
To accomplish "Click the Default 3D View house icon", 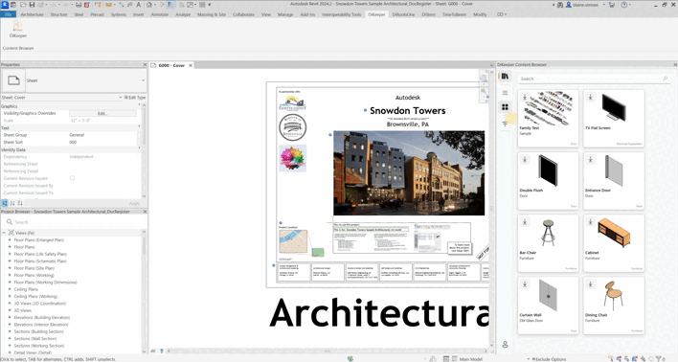I will [x=149, y=5].
